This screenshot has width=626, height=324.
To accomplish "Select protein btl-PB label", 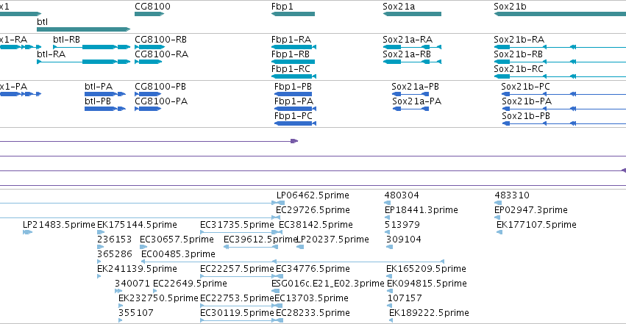I will click(x=98, y=101).
